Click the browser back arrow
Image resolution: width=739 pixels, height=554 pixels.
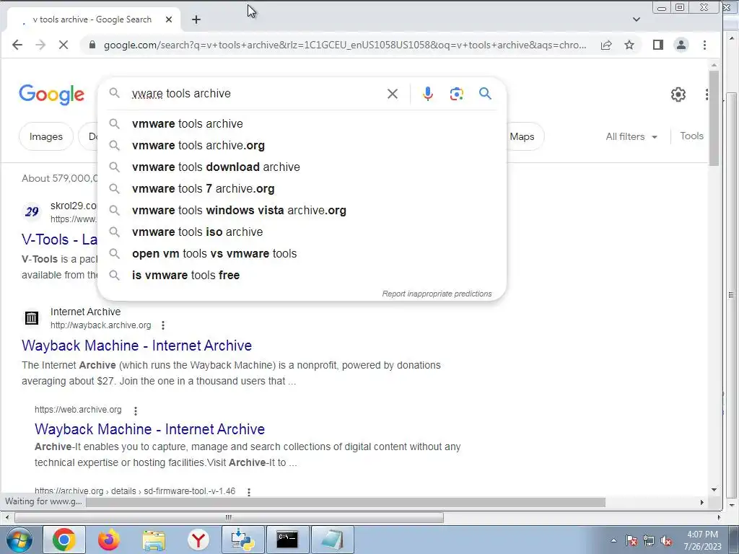tap(17, 45)
